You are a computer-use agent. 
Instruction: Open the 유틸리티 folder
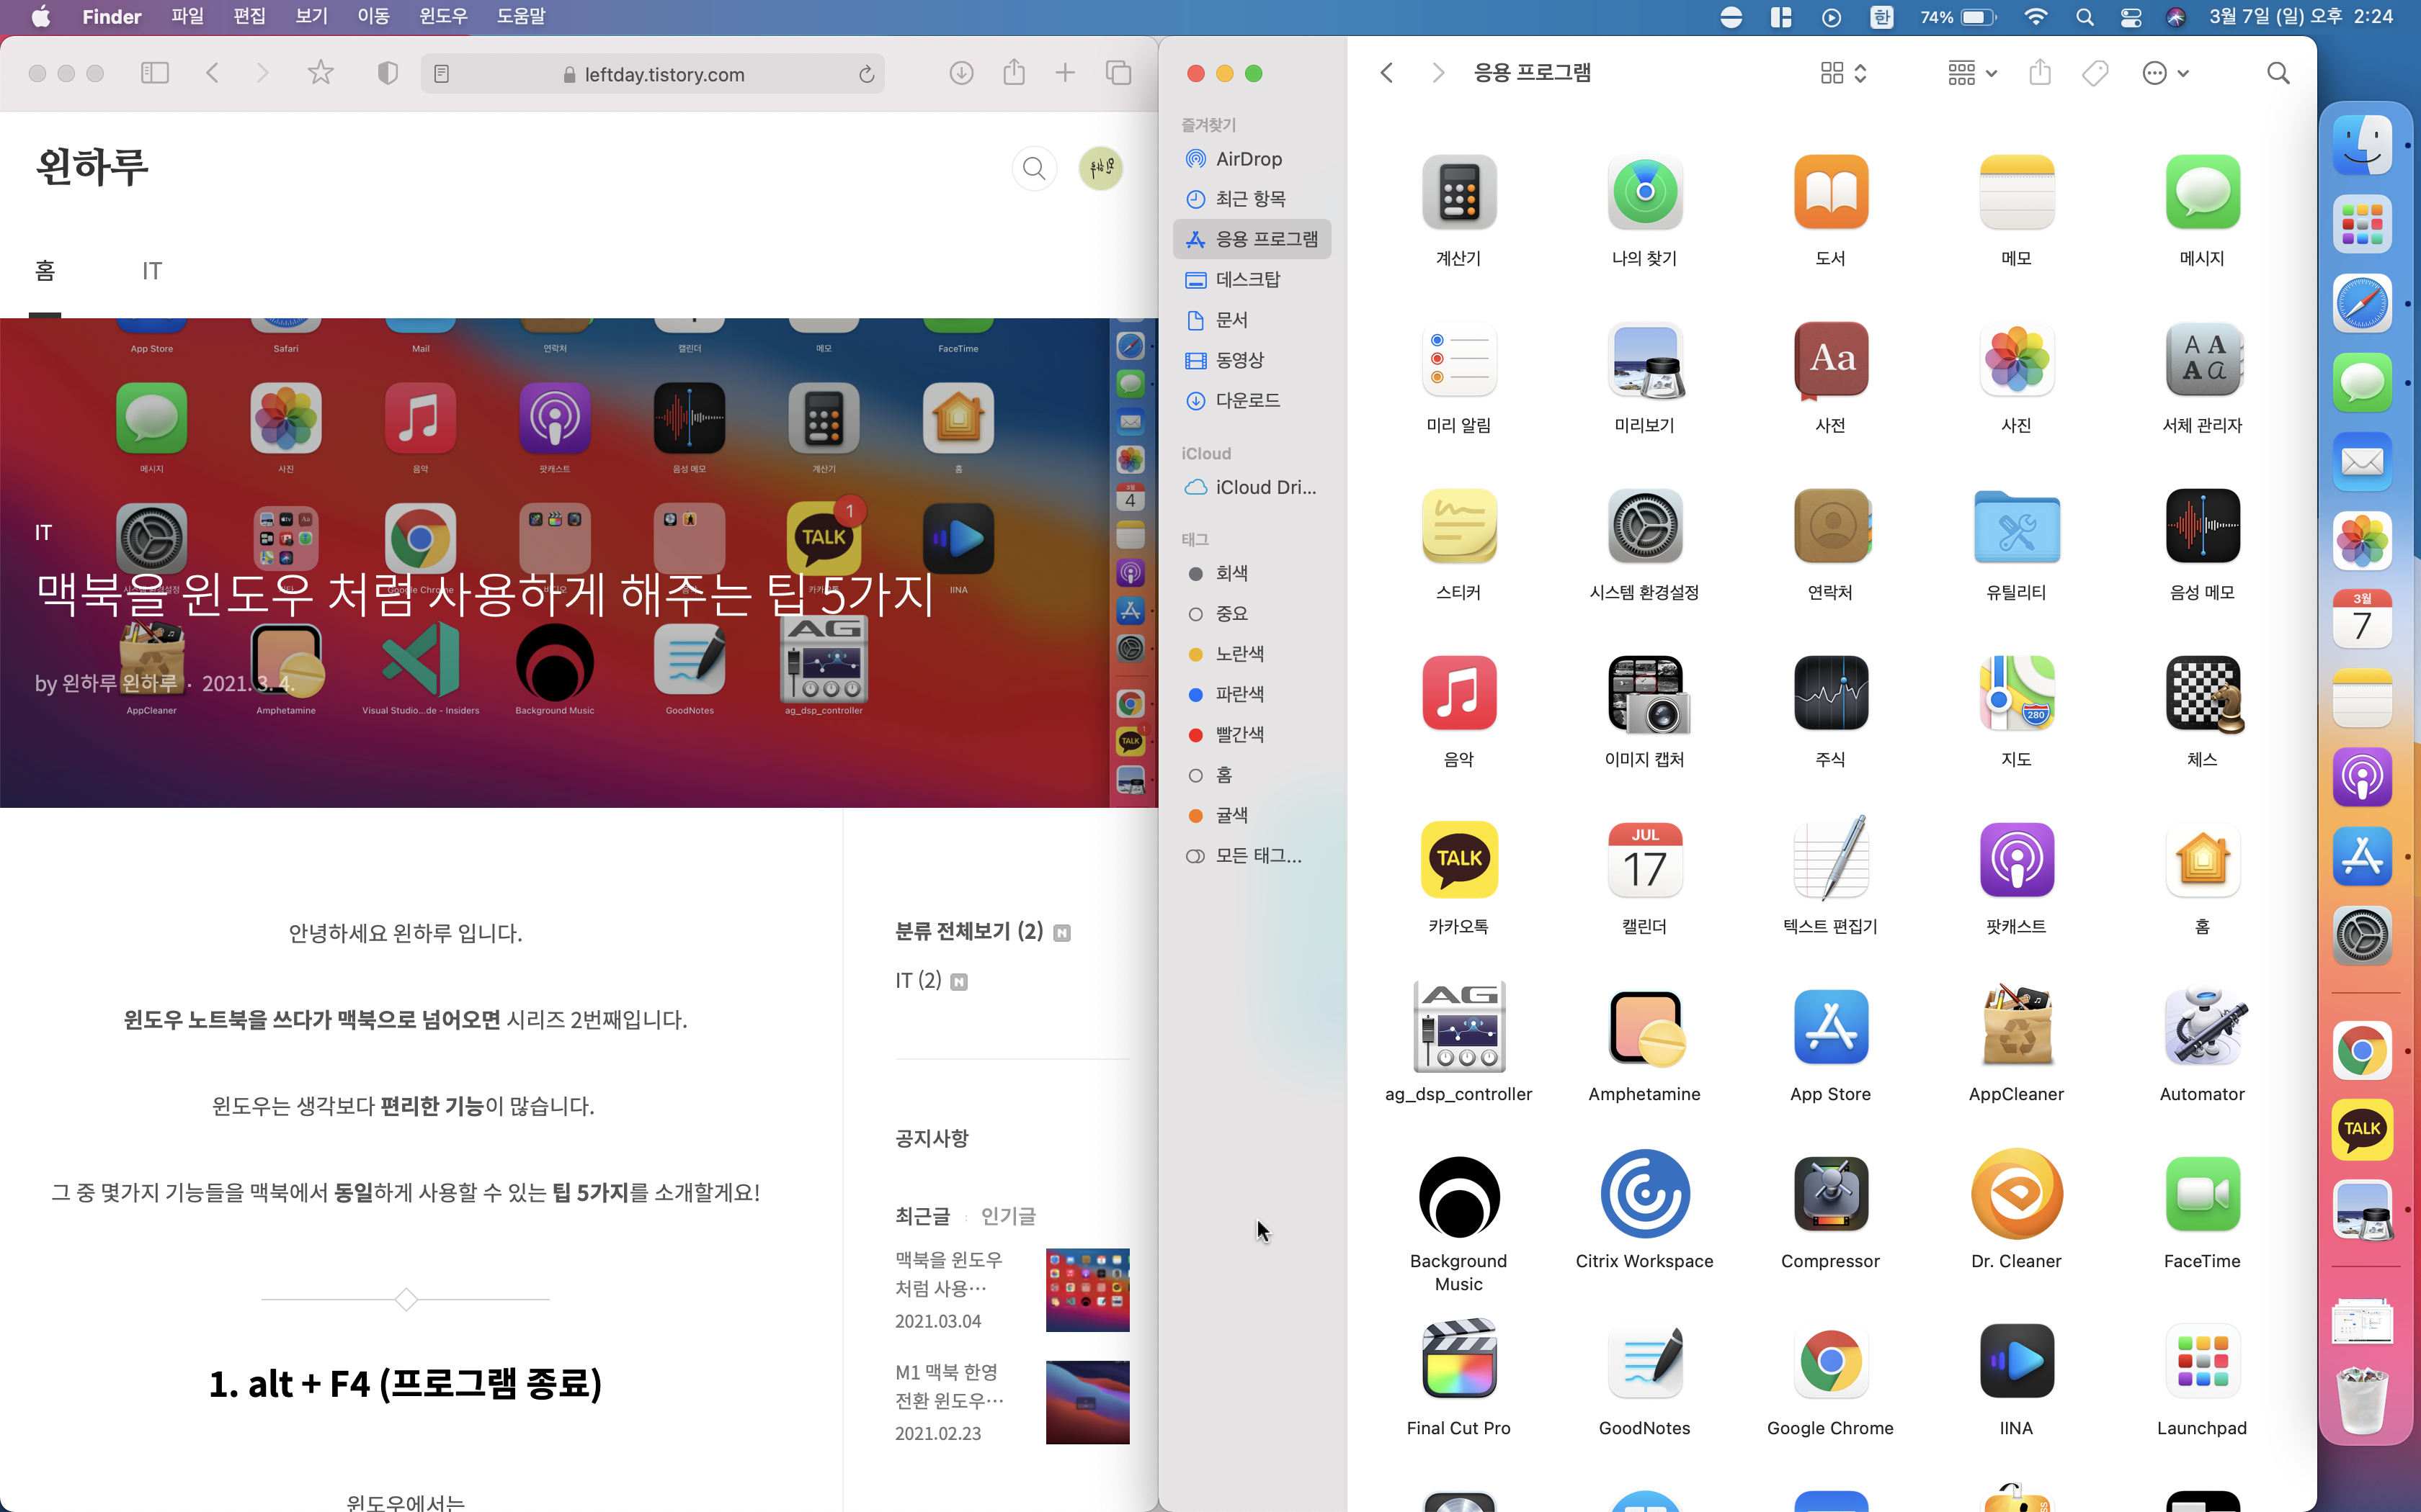2016,526
